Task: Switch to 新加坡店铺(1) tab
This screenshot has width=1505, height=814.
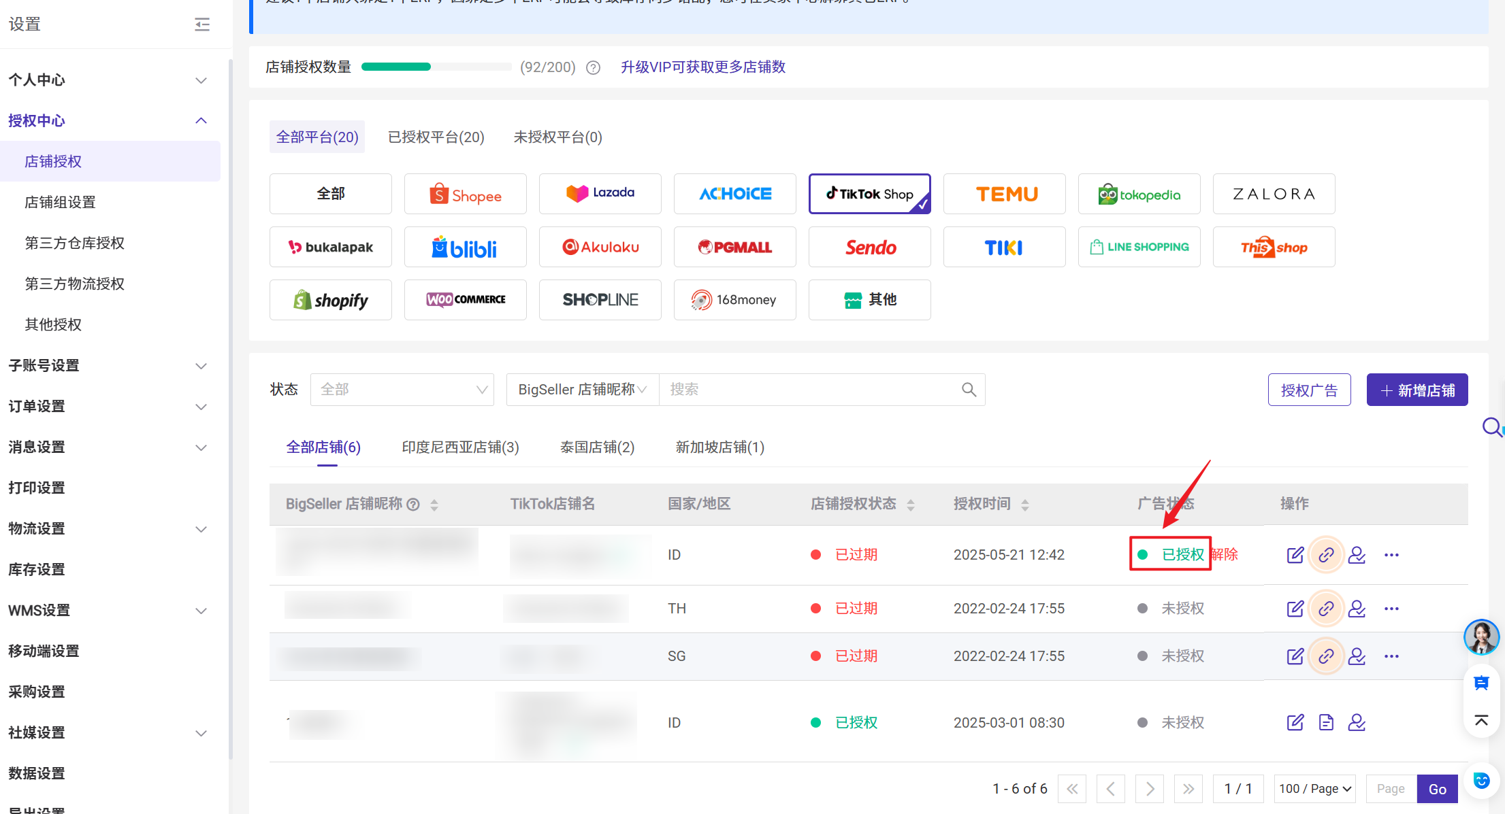Action: pos(720,447)
